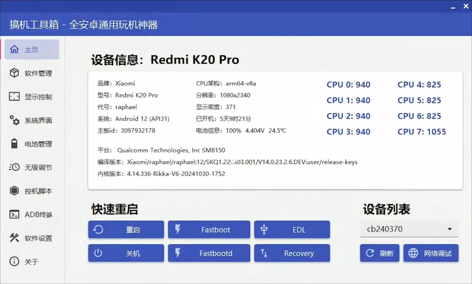Reboot to Recovery mode
The width and height of the screenshot is (472, 284).
click(x=292, y=253)
